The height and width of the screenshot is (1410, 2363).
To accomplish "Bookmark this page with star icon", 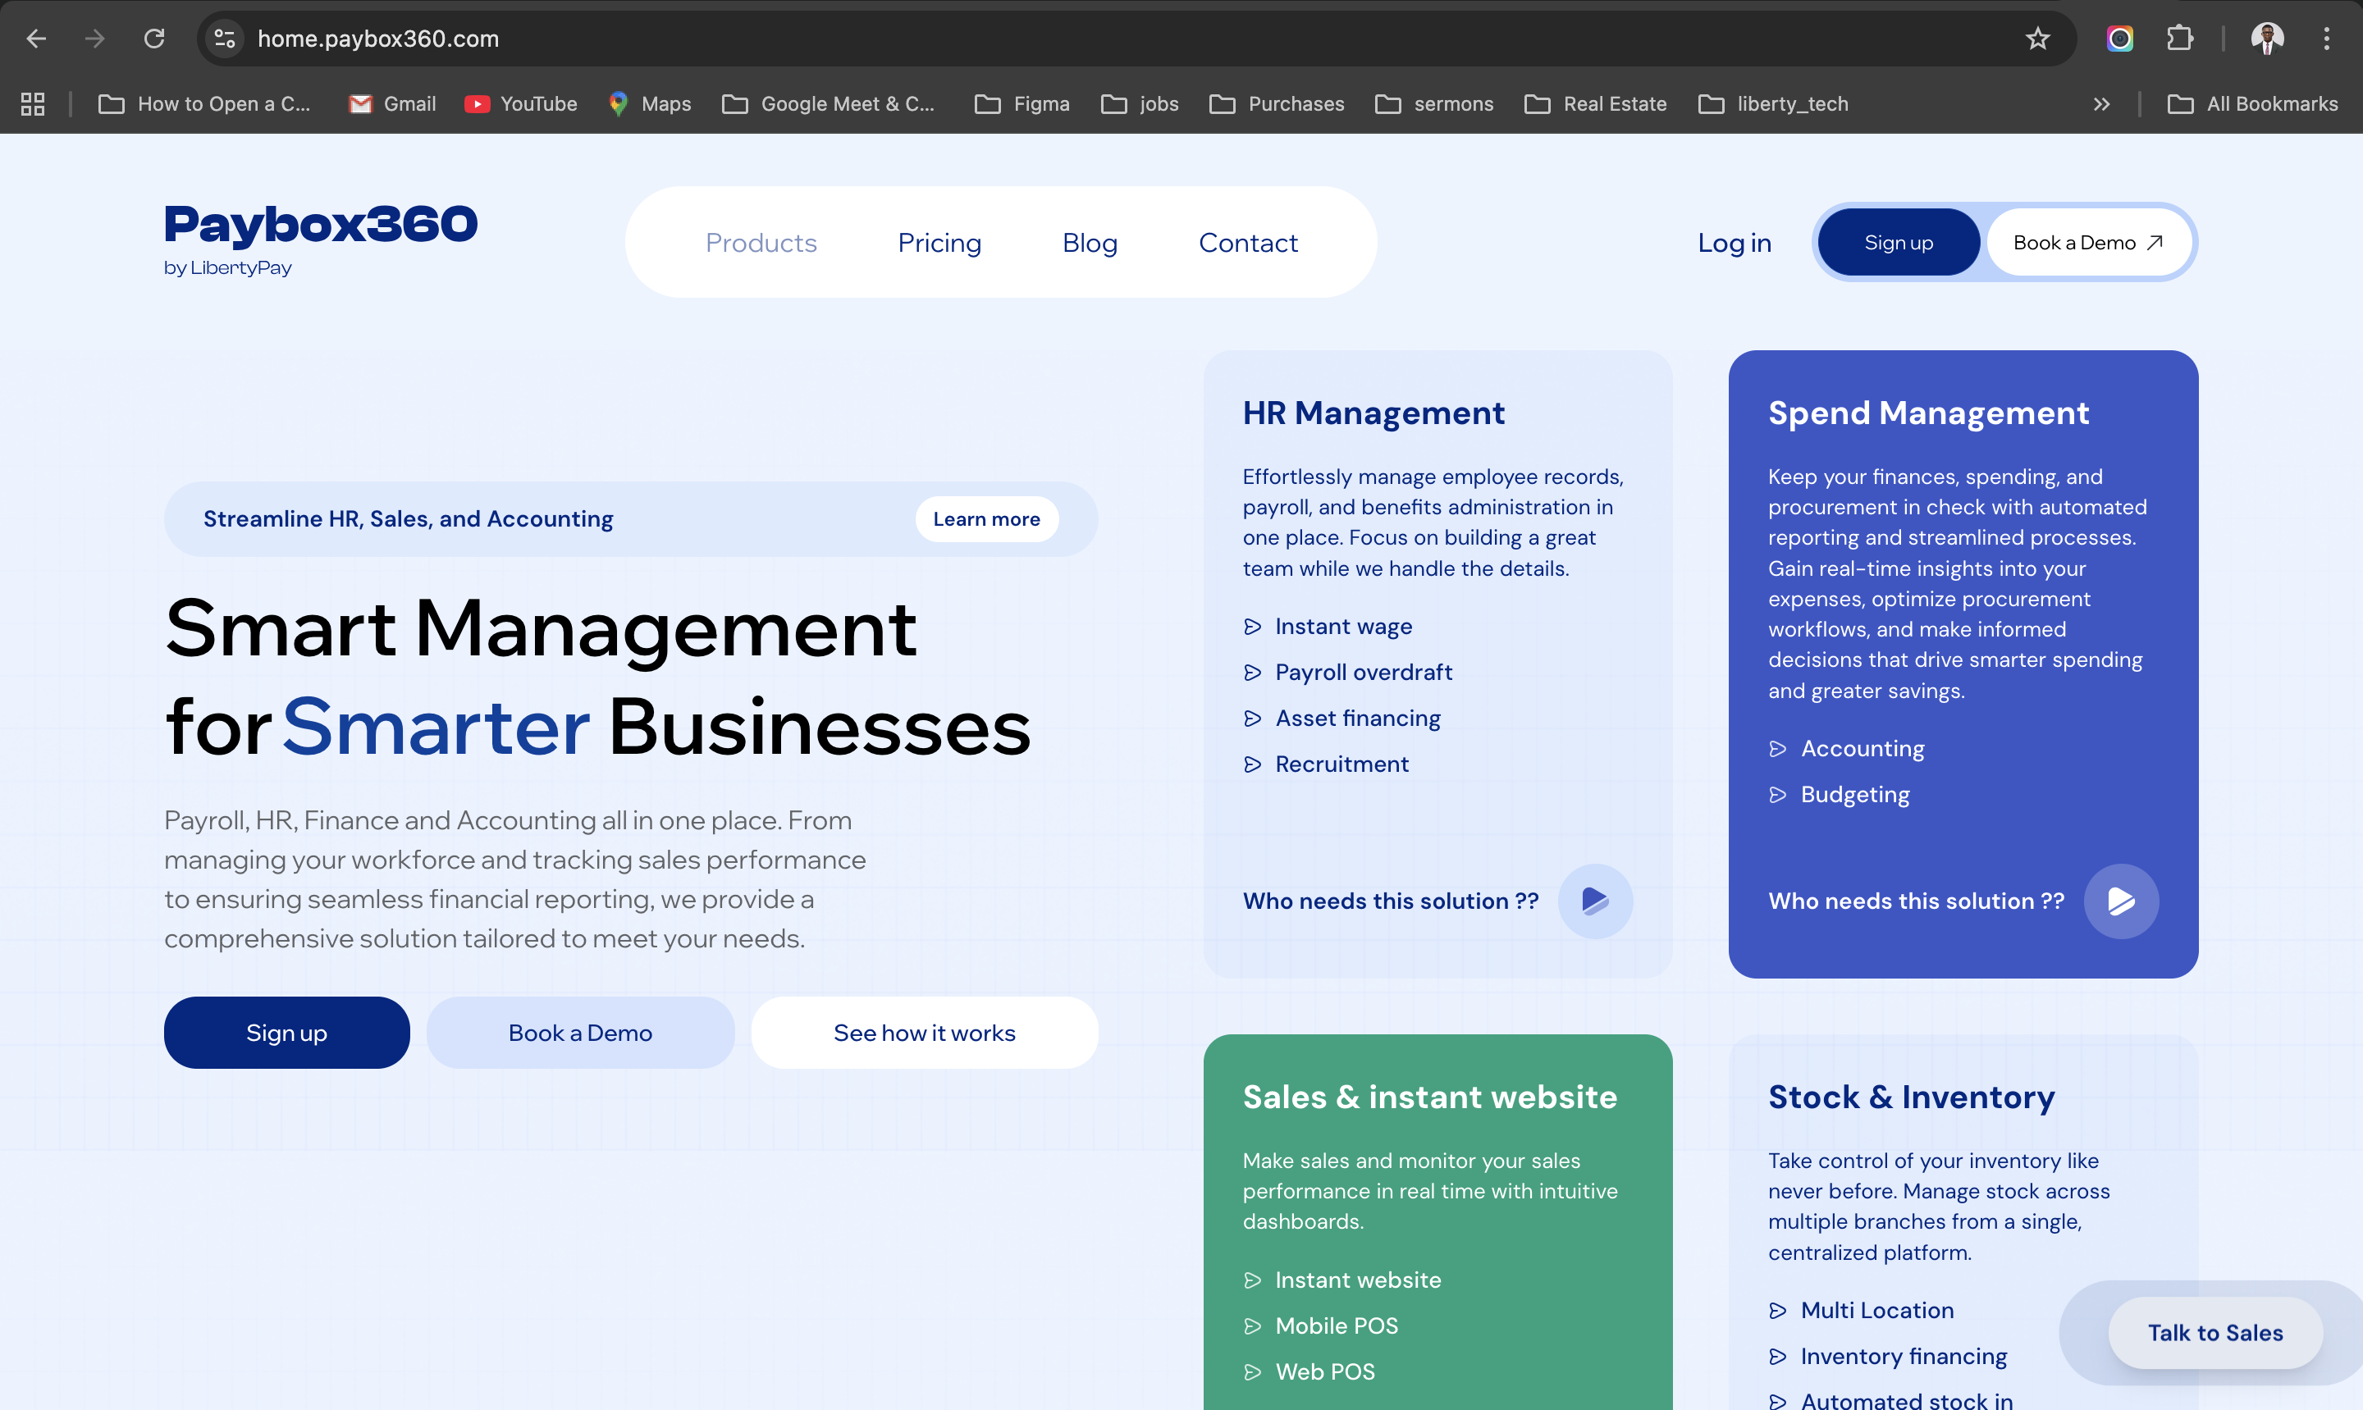I will (x=2037, y=39).
